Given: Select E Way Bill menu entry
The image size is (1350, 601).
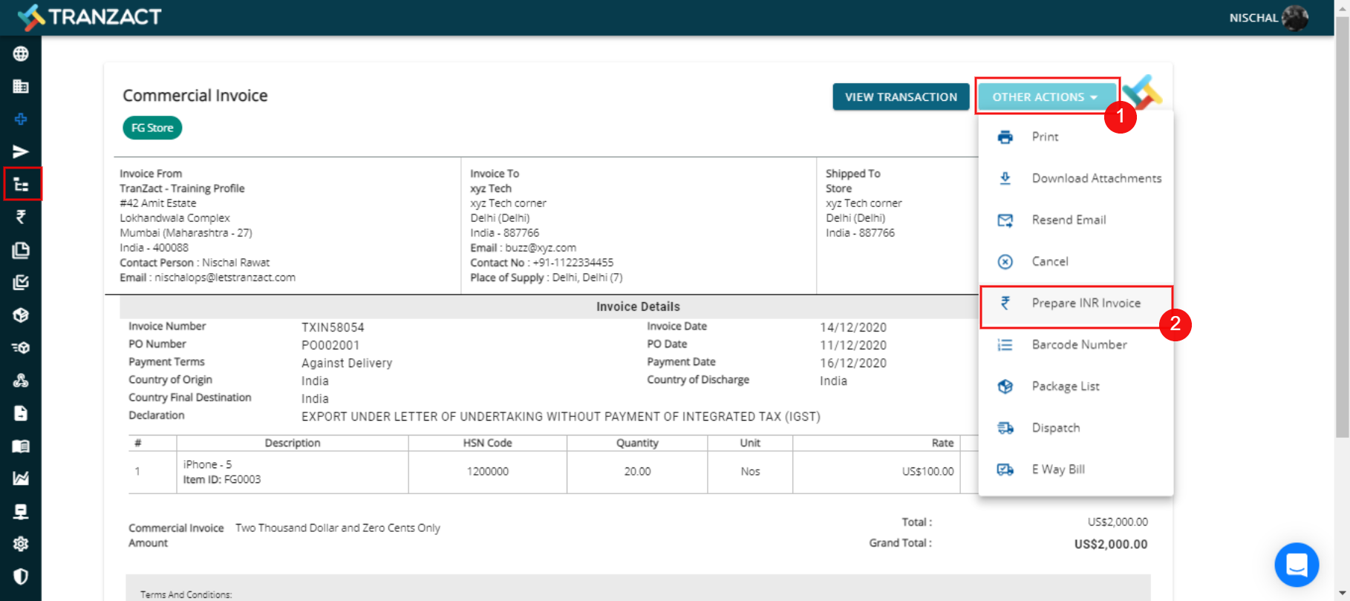Looking at the screenshot, I should pyautogui.click(x=1058, y=470).
